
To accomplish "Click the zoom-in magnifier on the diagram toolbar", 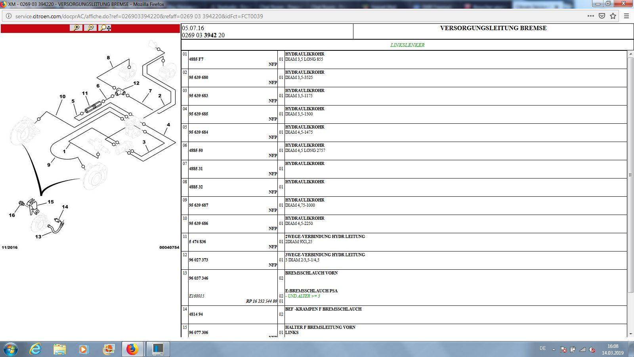I will (76, 28).
